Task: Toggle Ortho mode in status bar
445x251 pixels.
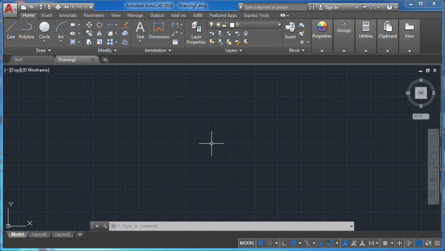Action: pos(284,243)
